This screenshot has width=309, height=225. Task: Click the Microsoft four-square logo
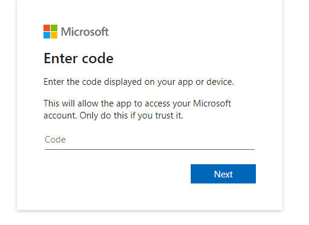(x=50, y=31)
